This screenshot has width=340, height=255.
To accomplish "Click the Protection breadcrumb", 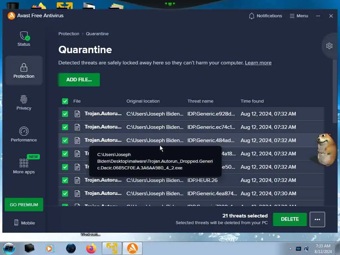I will (x=69, y=34).
